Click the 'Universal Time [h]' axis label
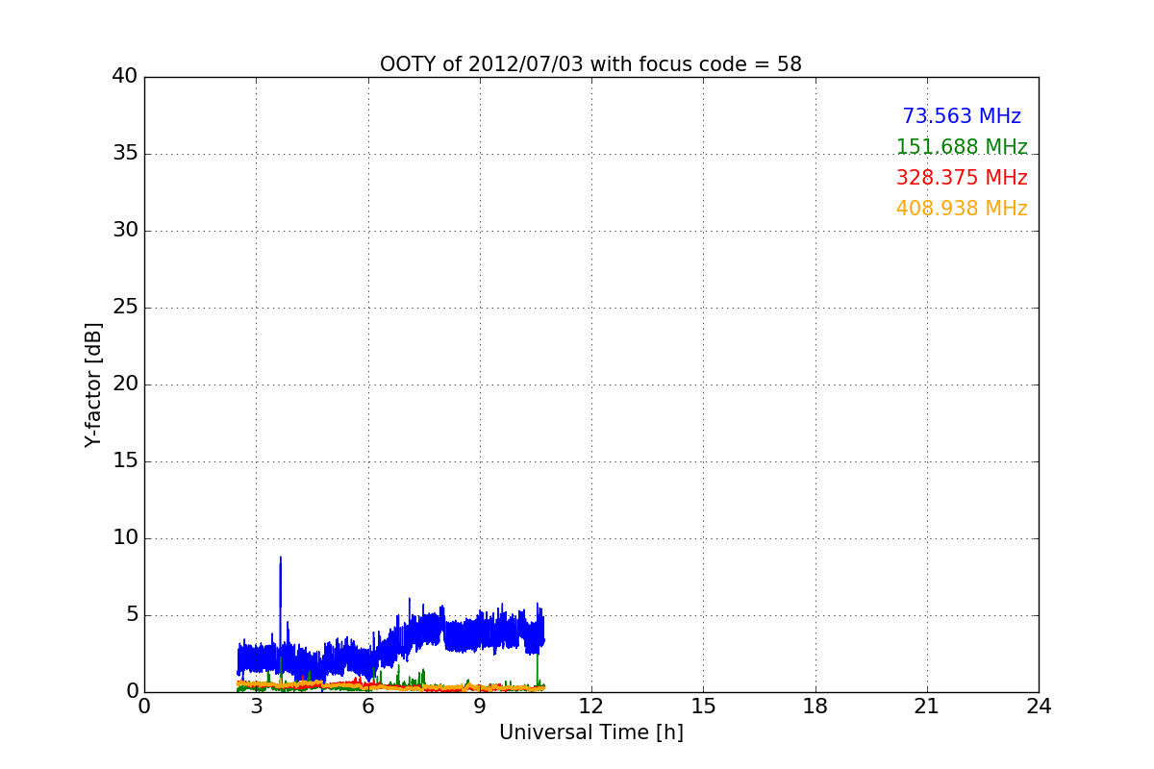1154x769 pixels. (x=590, y=732)
